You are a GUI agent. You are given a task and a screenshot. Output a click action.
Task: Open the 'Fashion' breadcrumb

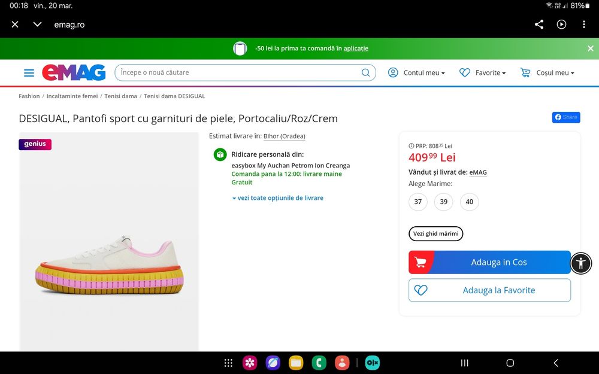29,96
